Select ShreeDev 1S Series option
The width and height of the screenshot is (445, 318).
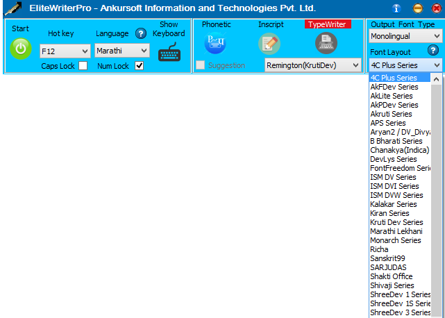tap(400, 303)
